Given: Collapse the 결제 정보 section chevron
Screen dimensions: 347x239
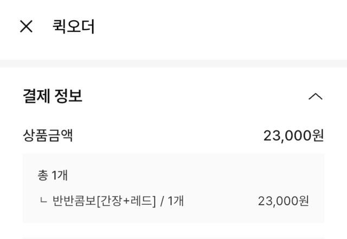Looking at the screenshot, I should (x=315, y=97).
